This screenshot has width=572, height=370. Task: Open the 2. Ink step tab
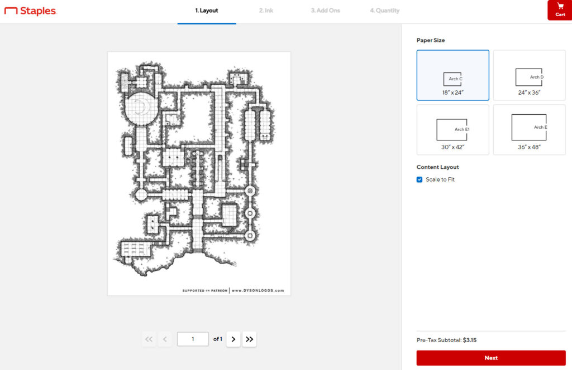coord(266,11)
